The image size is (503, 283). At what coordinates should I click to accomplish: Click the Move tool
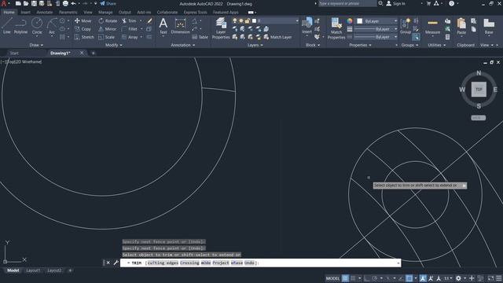[83, 21]
